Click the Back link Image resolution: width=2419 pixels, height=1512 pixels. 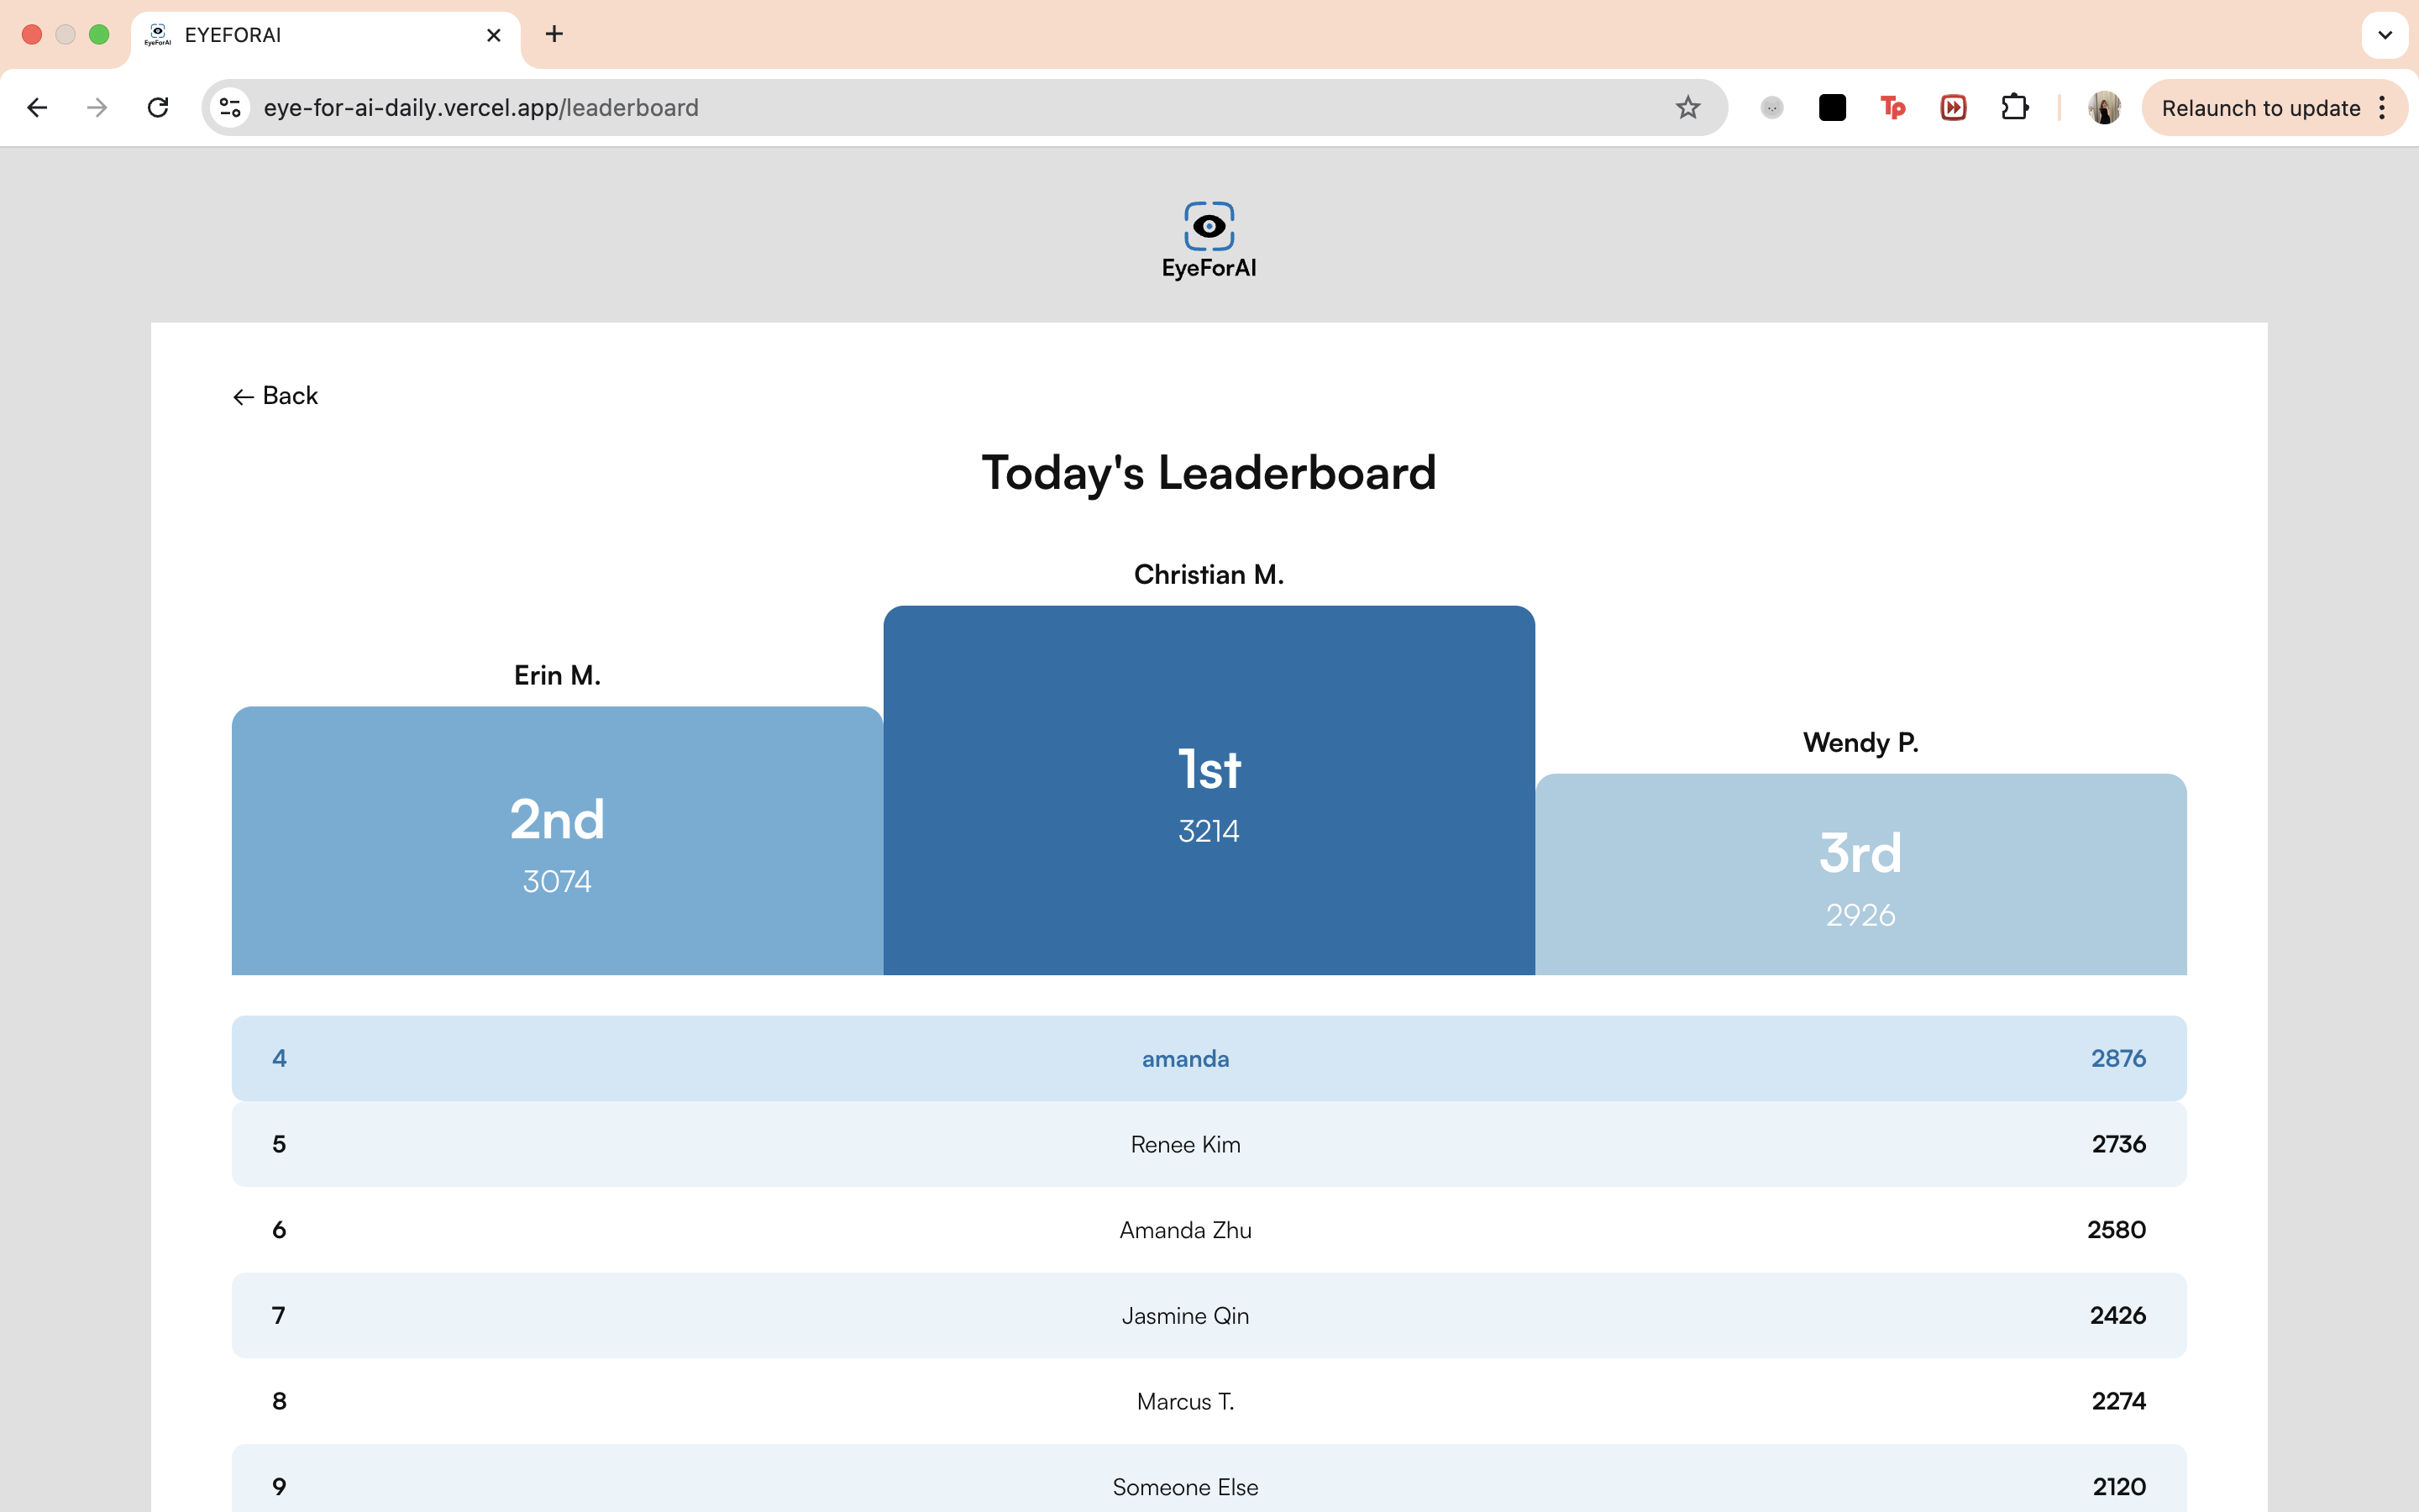275,396
